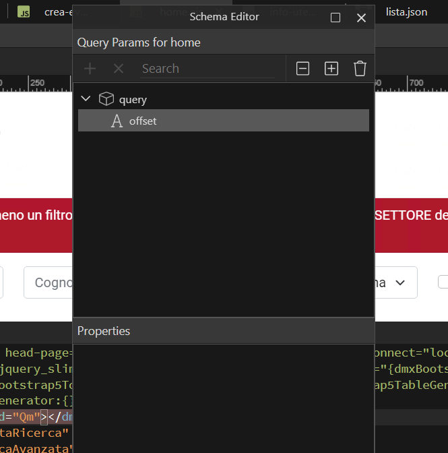Click the Properties panel header
448x453 pixels.
point(224,331)
